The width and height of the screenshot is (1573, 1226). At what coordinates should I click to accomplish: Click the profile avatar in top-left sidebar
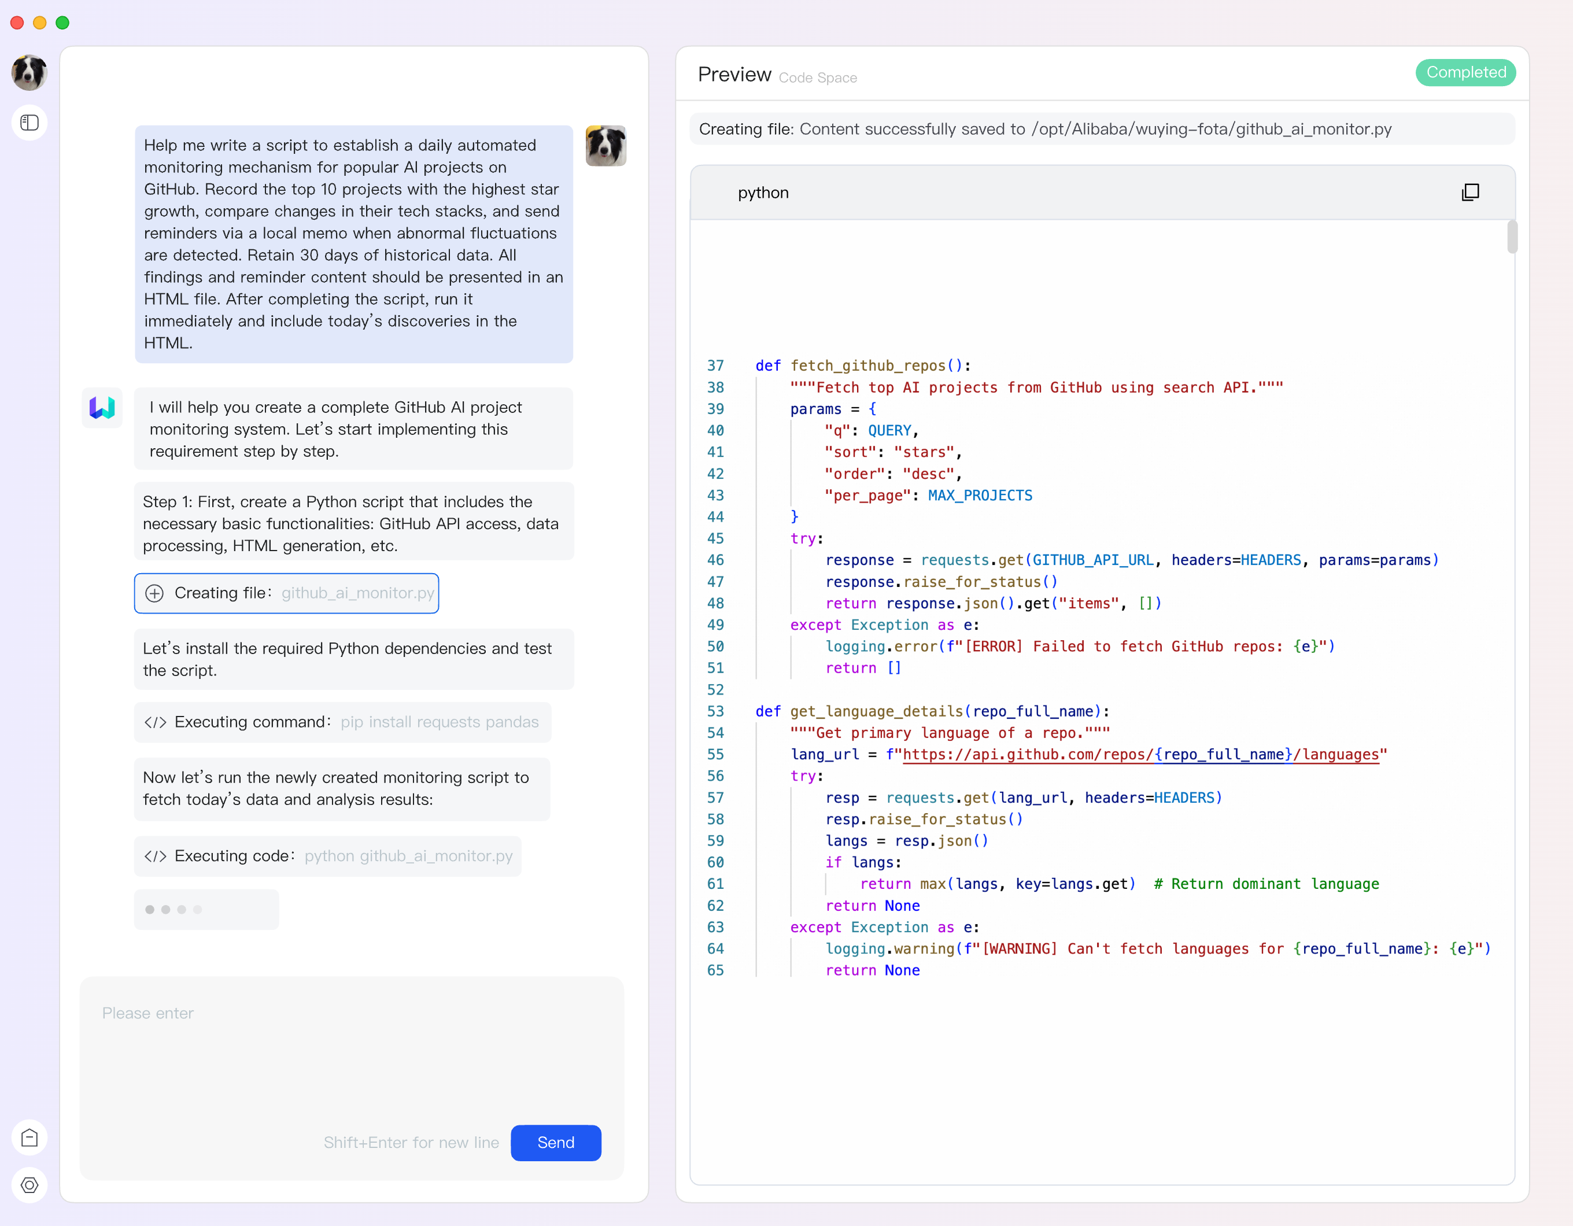[29, 73]
